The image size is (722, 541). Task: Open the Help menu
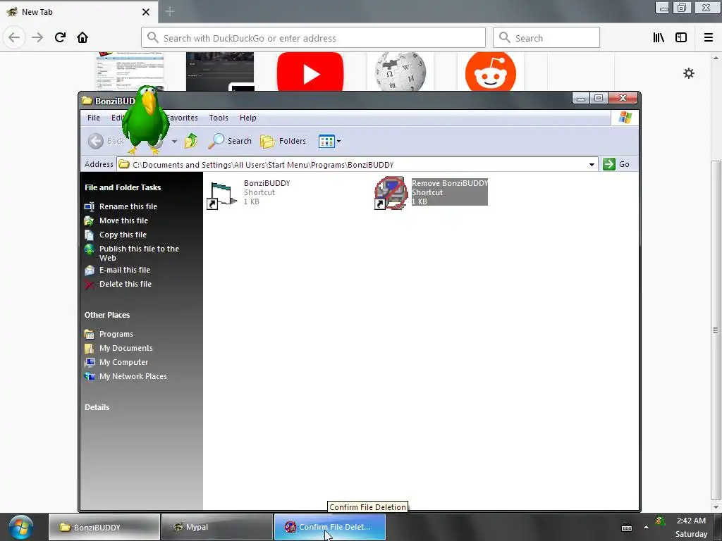tap(247, 118)
